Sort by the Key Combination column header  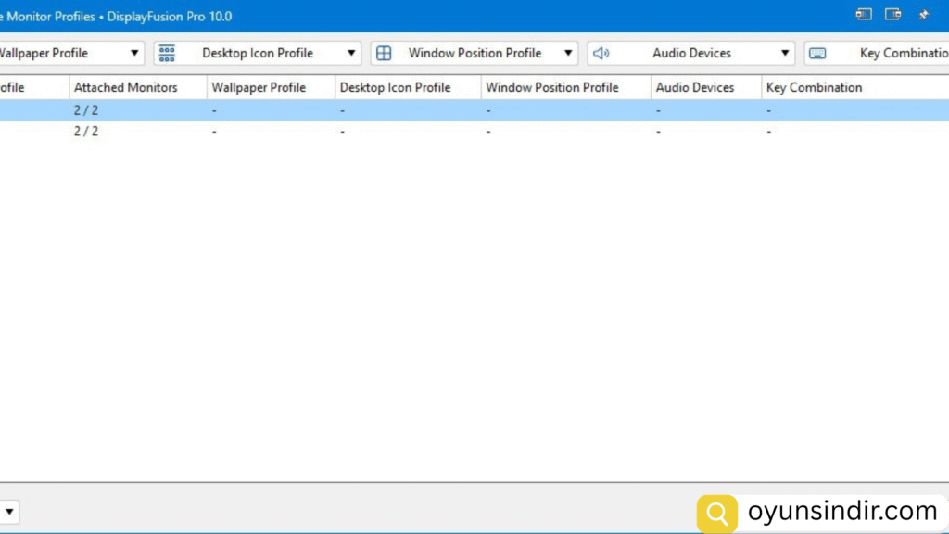pos(814,87)
